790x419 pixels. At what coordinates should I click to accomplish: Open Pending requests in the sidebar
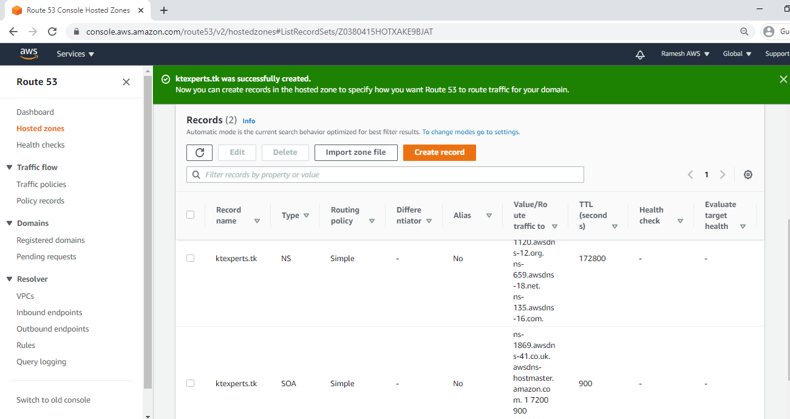coord(46,257)
